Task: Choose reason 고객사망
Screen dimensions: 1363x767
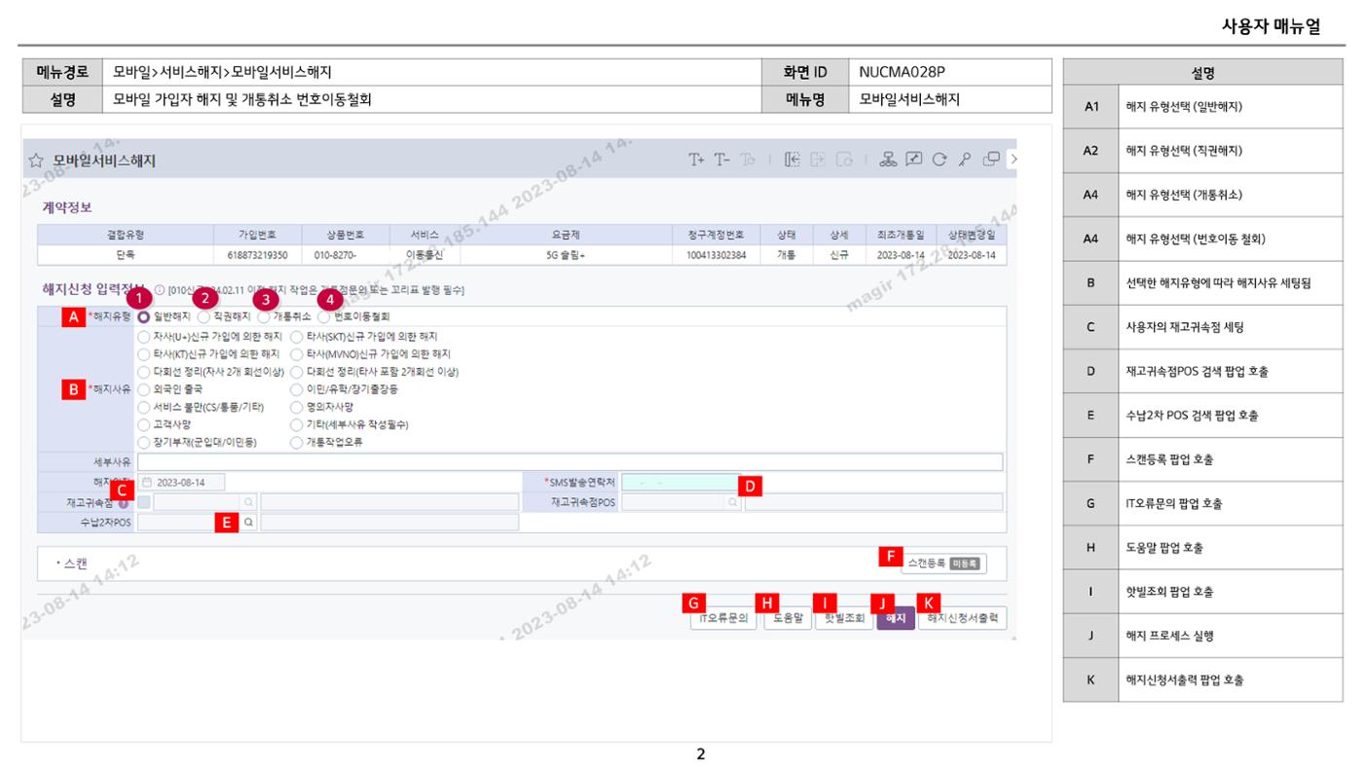Action: (144, 424)
